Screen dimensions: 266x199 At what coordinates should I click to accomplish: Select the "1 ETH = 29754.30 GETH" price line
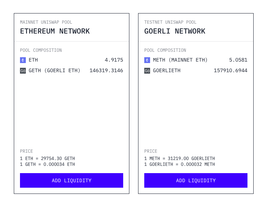47,159
